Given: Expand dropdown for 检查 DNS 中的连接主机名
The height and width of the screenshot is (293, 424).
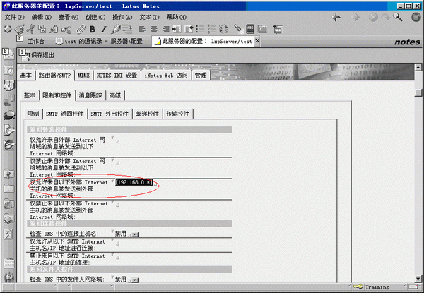Looking at the screenshot, I should pyautogui.click(x=134, y=234).
